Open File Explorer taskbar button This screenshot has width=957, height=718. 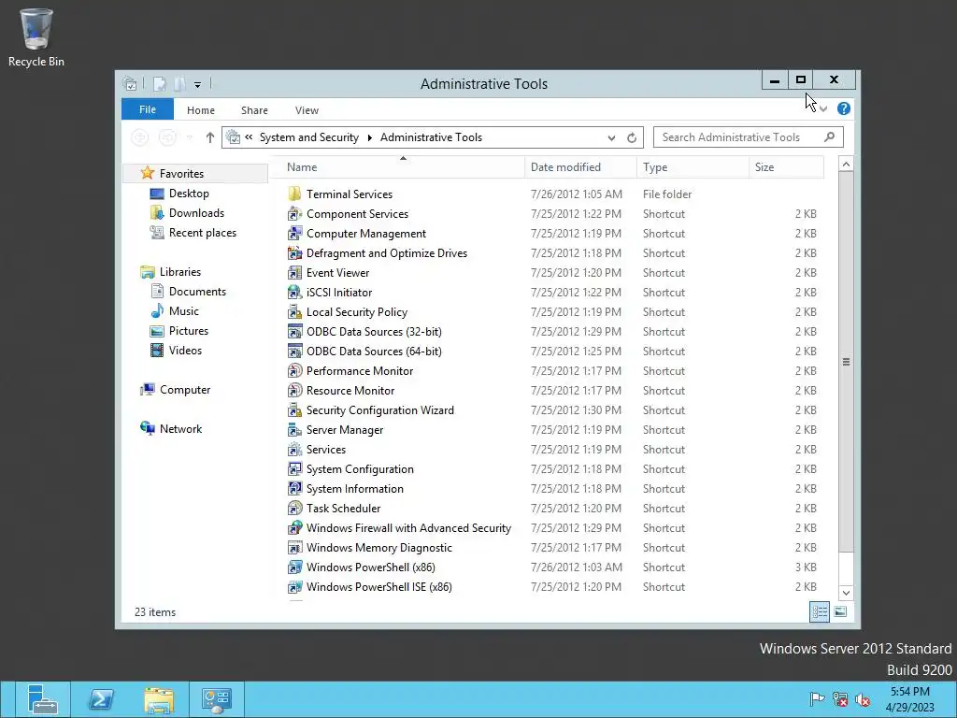coord(159,699)
